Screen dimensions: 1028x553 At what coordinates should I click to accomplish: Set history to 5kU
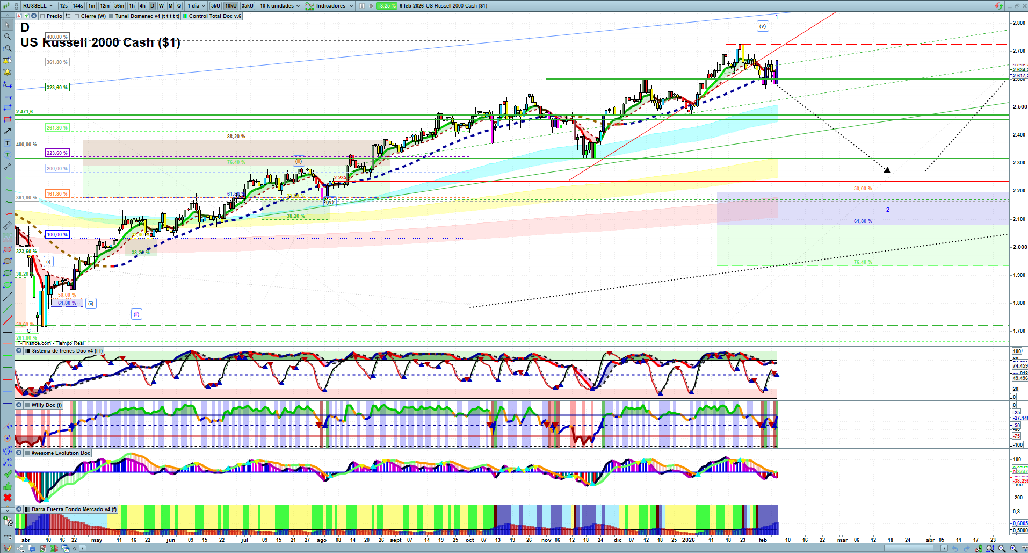pos(215,6)
